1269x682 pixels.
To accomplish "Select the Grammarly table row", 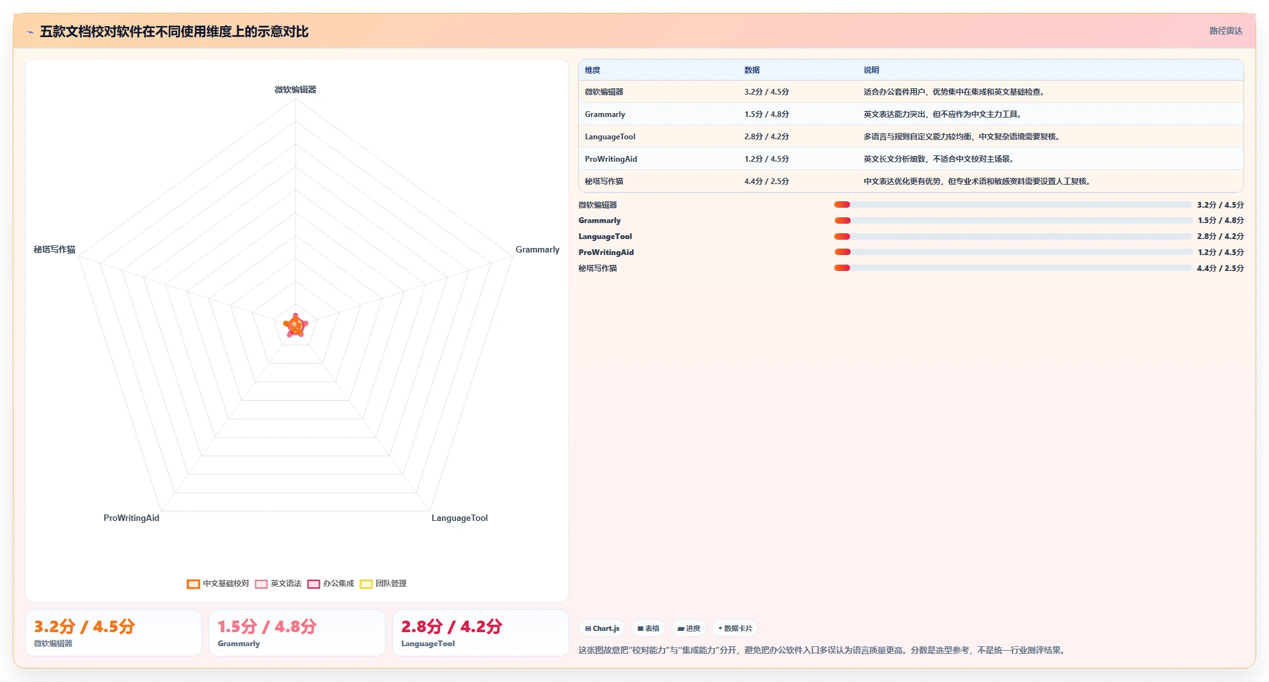I will pyautogui.click(x=911, y=114).
